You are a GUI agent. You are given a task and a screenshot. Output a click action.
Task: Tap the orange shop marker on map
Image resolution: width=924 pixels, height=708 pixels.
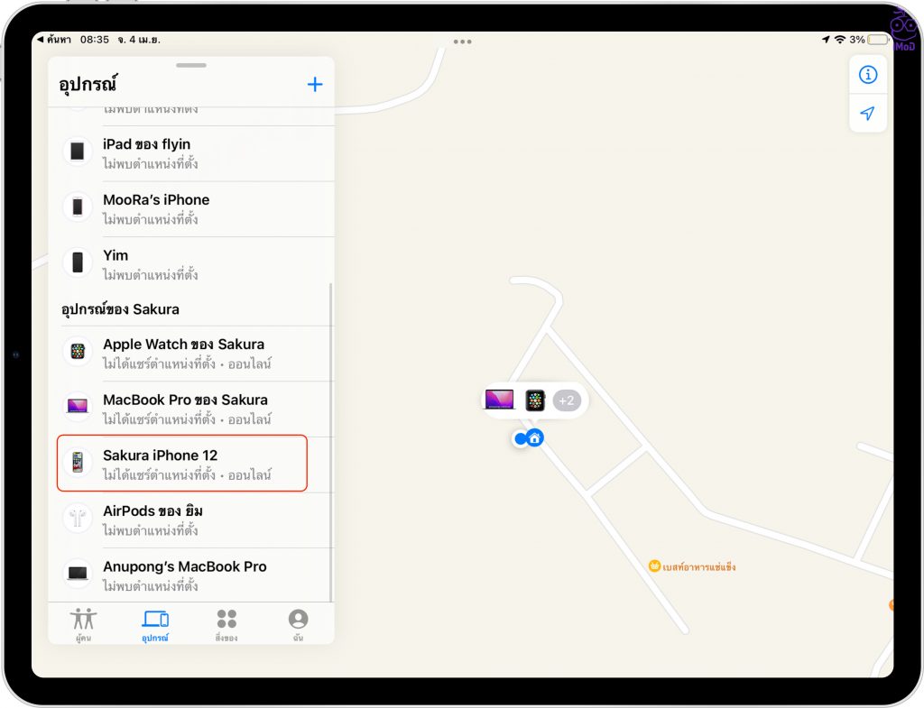click(654, 566)
